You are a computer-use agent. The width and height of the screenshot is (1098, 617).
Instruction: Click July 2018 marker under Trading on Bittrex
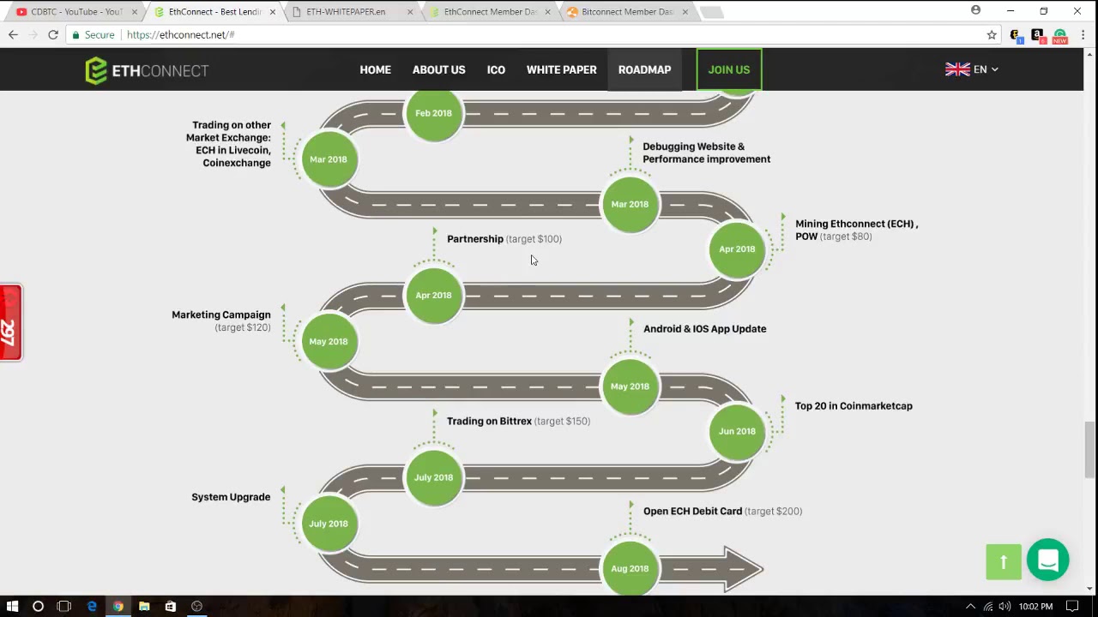point(433,477)
